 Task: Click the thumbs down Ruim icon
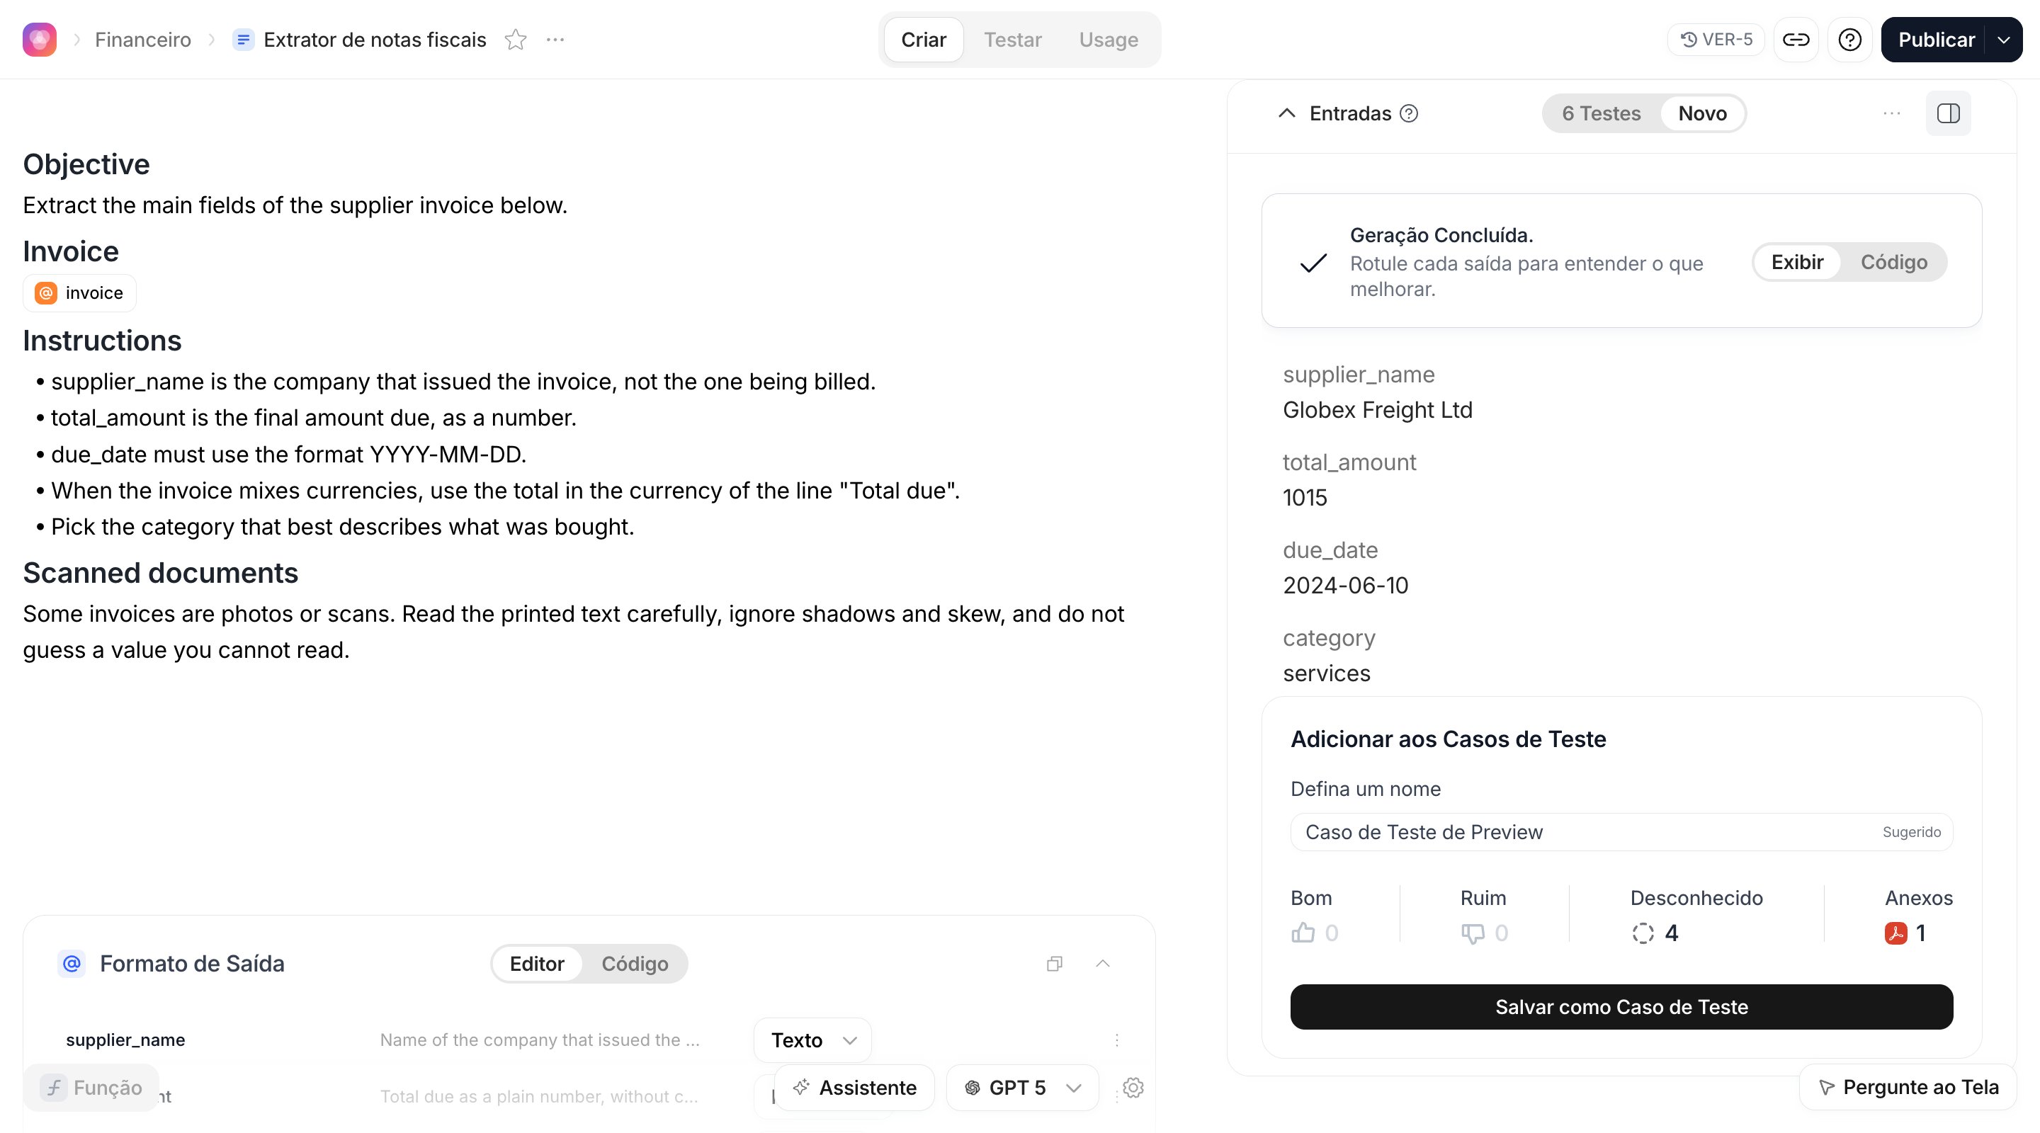point(1472,933)
